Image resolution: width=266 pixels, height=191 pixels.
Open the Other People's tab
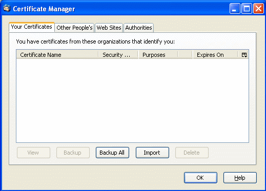74,28
